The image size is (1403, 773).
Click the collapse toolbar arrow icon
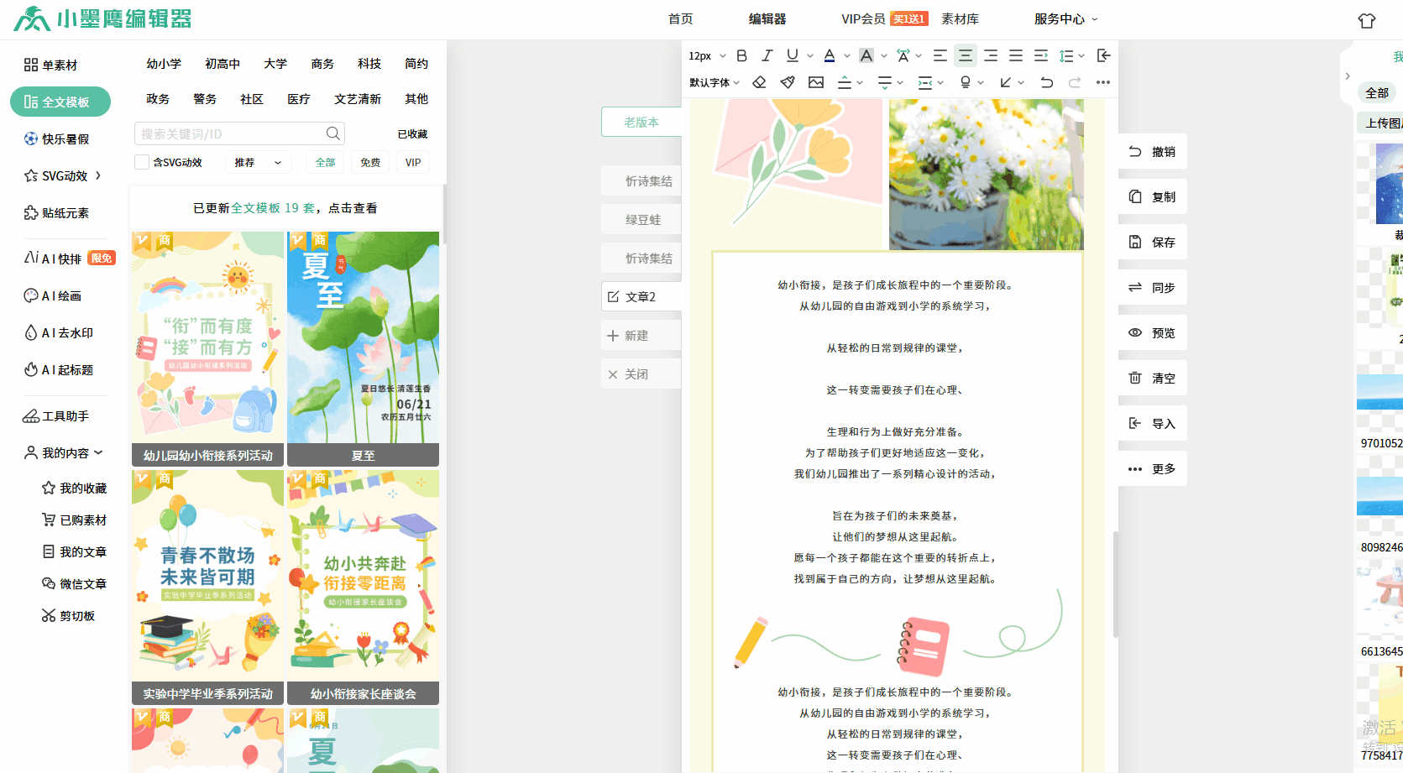(1104, 55)
